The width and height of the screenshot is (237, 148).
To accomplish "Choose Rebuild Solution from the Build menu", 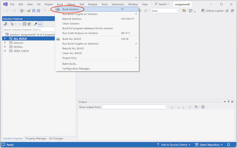I will click(72, 19).
